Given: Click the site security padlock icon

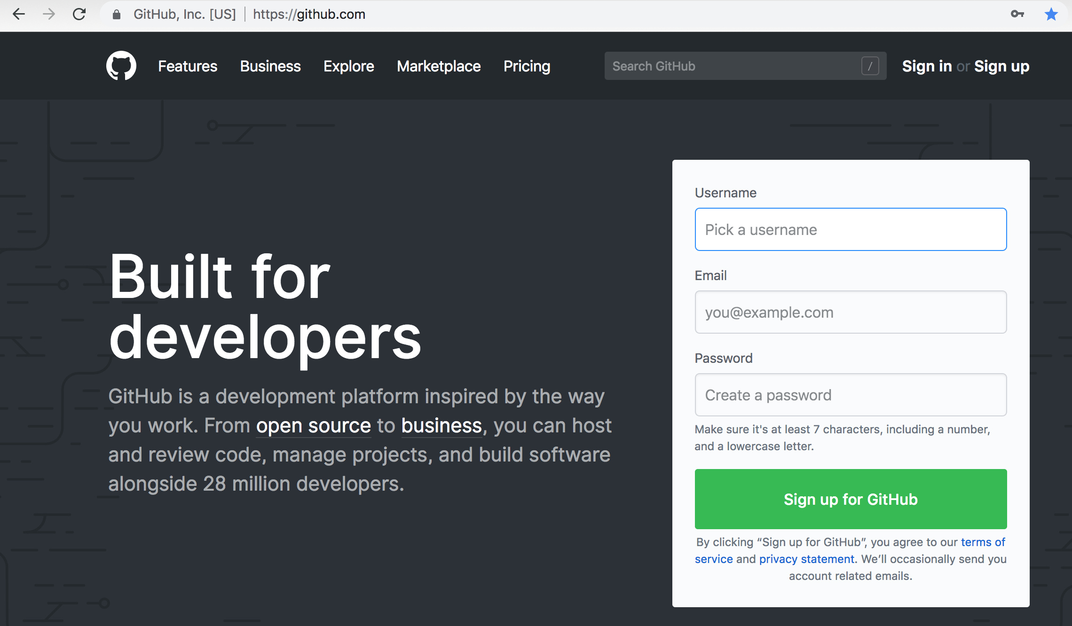Looking at the screenshot, I should 117,15.
